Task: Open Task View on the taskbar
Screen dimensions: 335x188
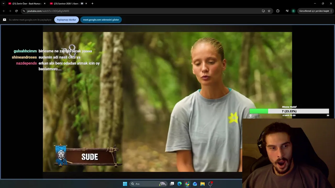Action: (x=172, y=184)
